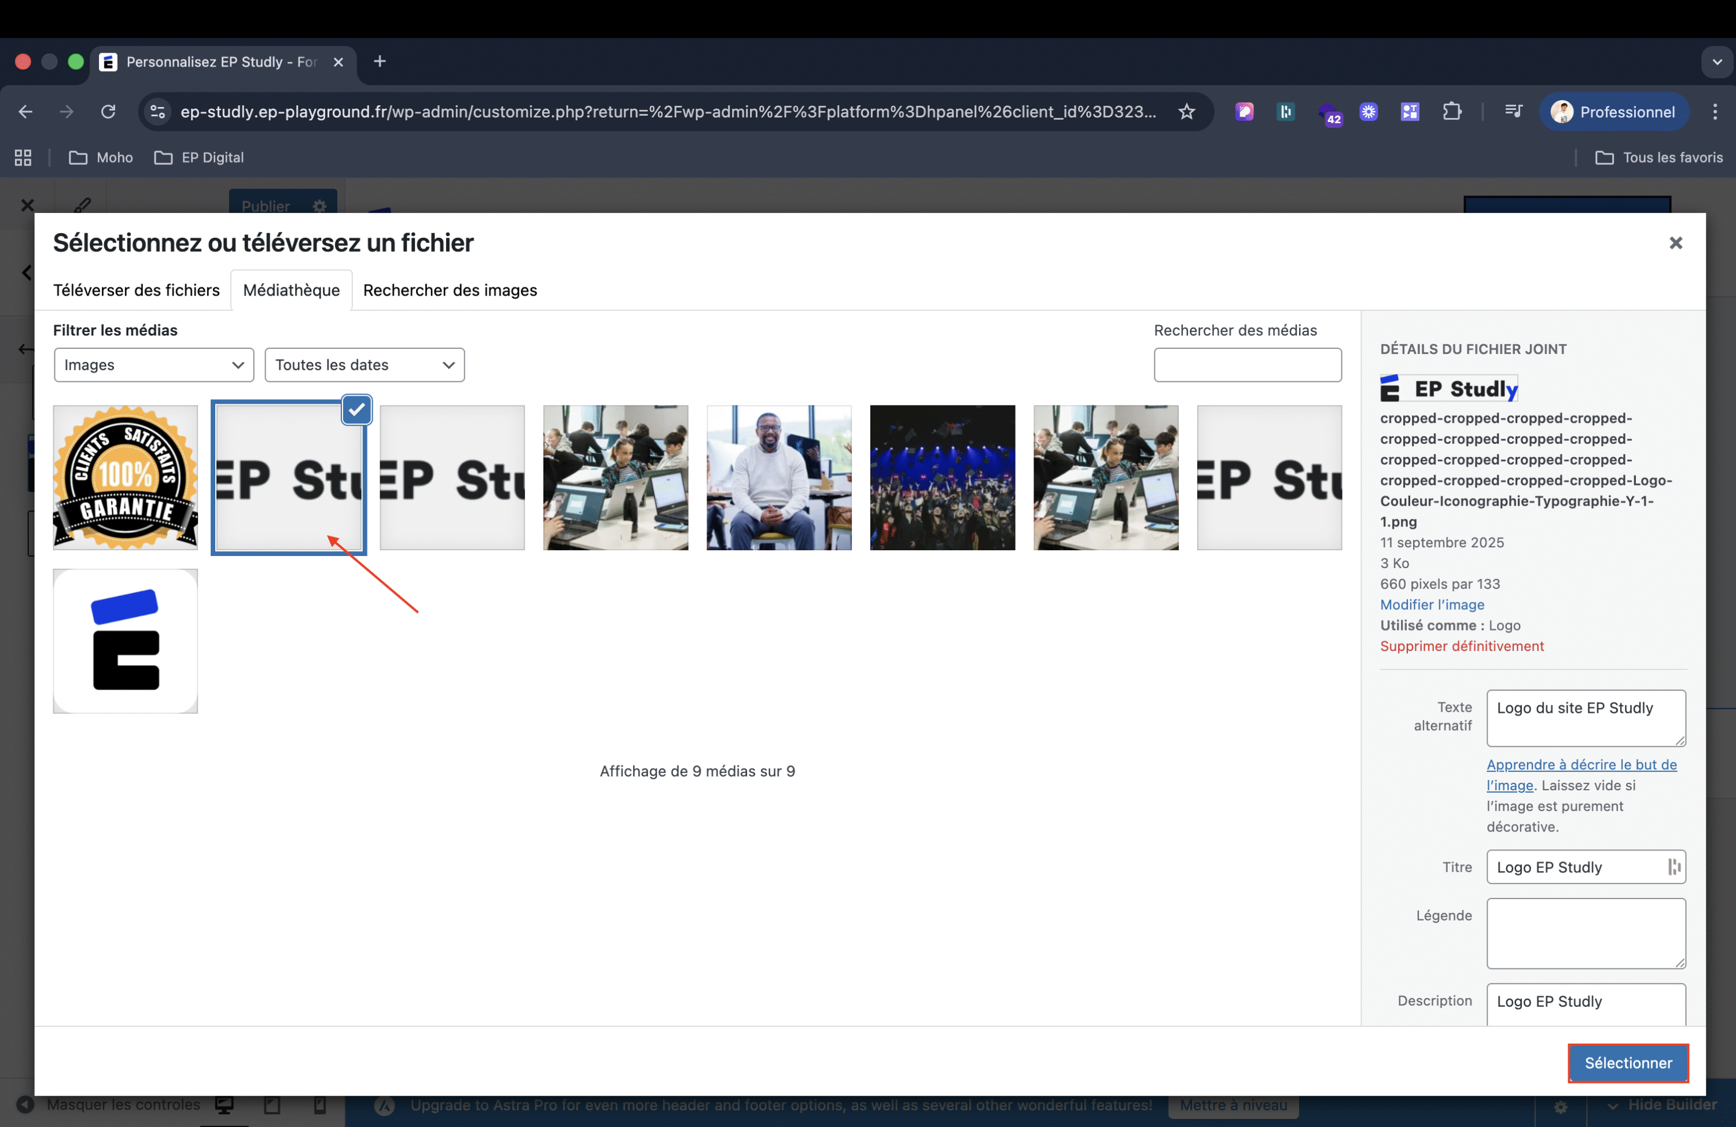Open the browser extensions puzzle icon

point(1451,112)
